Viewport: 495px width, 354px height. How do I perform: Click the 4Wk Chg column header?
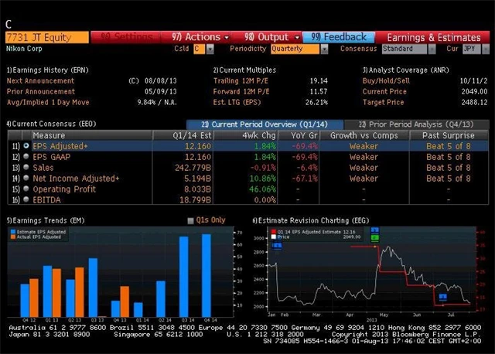(x=245, y=135)
